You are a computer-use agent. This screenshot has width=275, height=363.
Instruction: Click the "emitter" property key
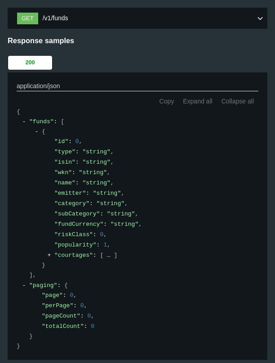(x=70, y=193)
